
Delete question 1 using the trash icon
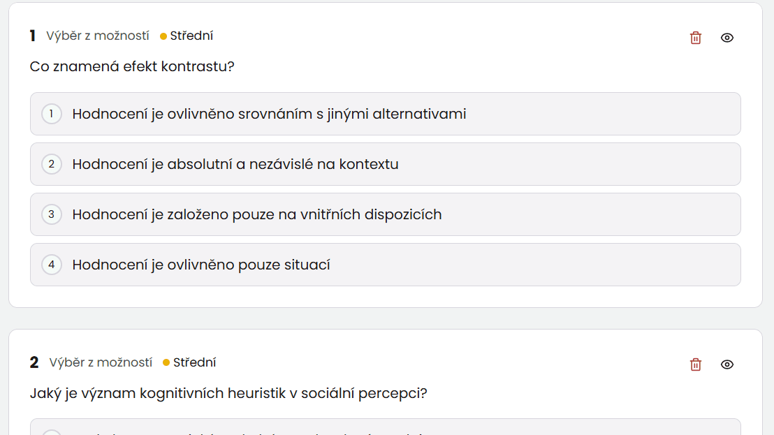click(695, 38)
